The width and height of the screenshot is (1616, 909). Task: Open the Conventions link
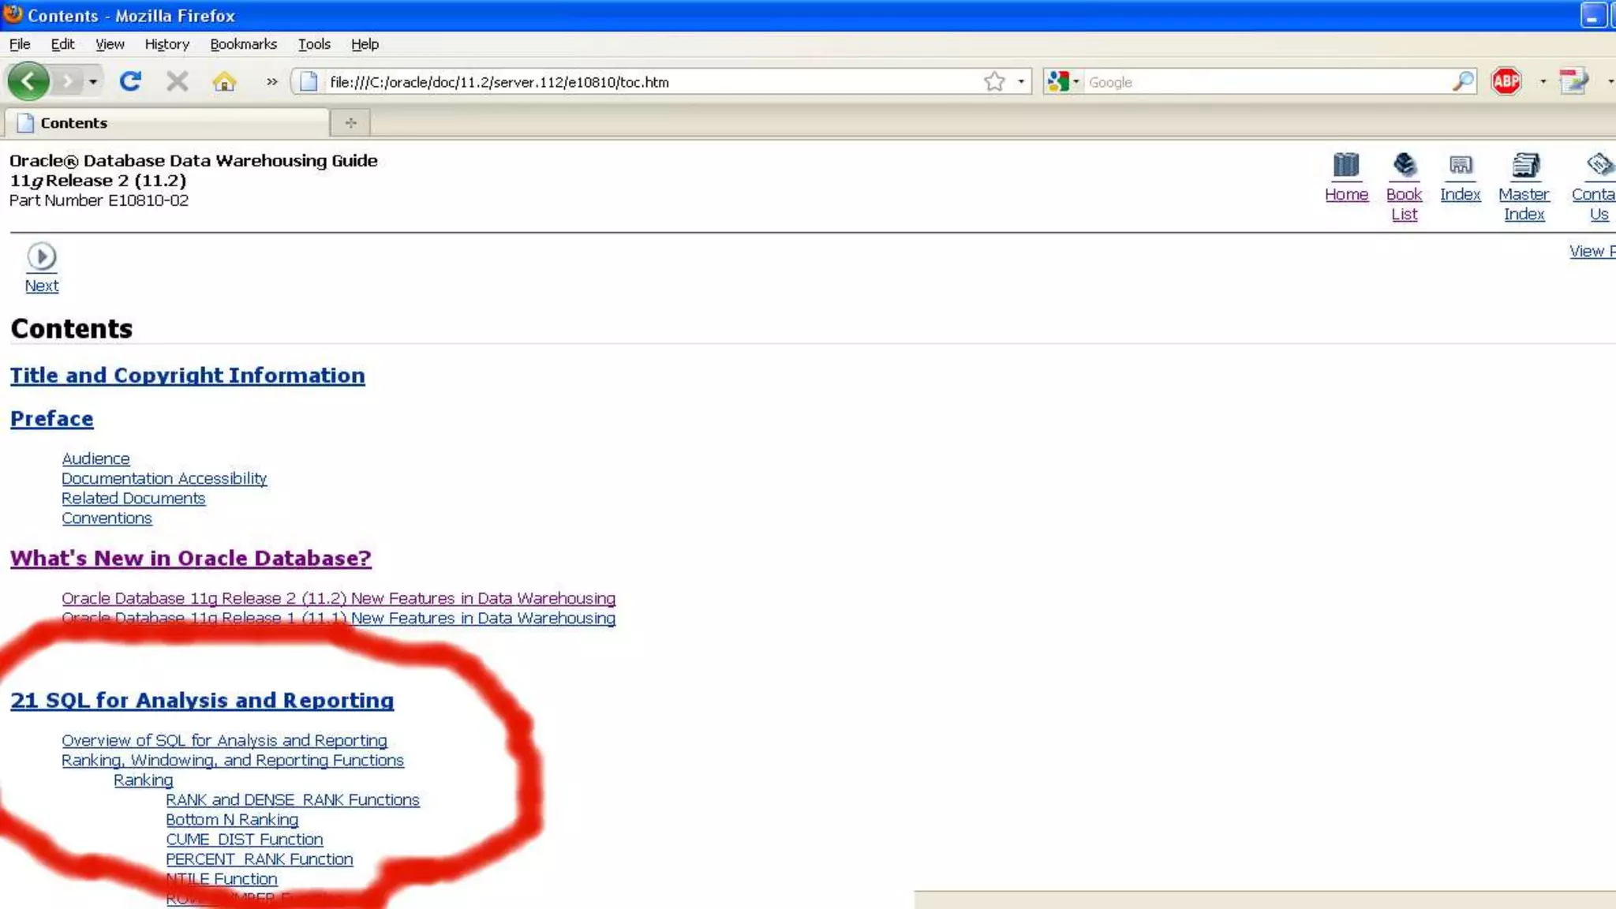click(x=107, y=518)
